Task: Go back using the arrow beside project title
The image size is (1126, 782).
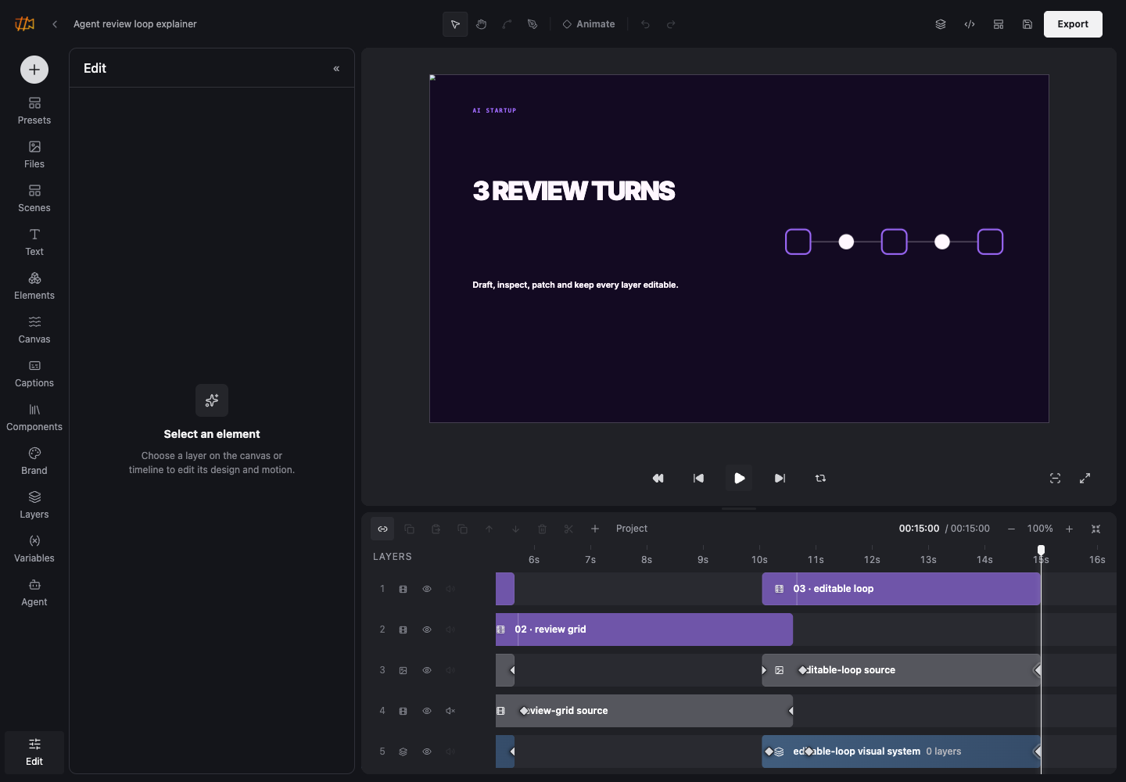Action: click(x=55, y=24)
